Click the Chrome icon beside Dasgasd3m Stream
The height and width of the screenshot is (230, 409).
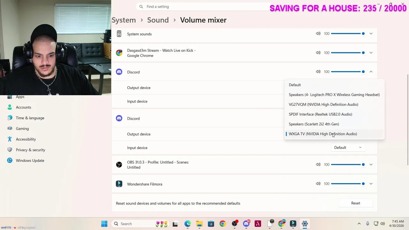point(119,53)
